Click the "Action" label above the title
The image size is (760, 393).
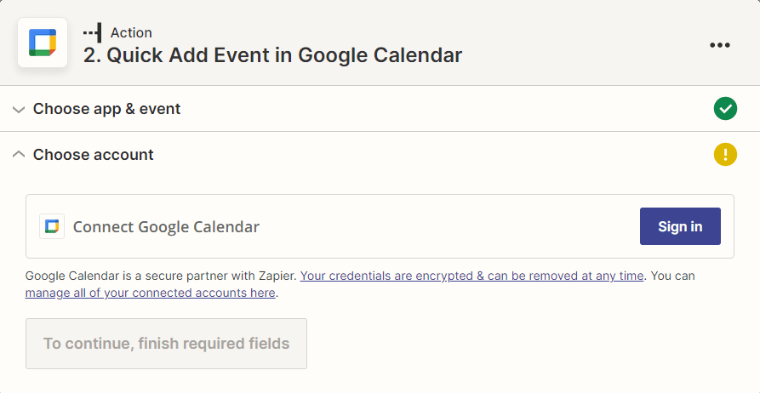pos(131,32)
